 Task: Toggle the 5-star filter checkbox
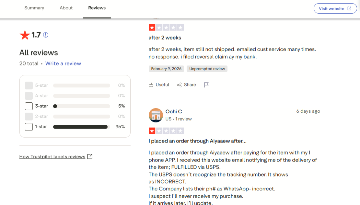click(29, 86)
